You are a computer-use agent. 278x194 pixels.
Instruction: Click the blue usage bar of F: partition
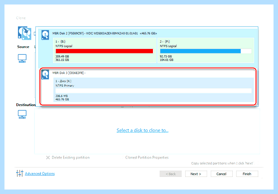200,51
